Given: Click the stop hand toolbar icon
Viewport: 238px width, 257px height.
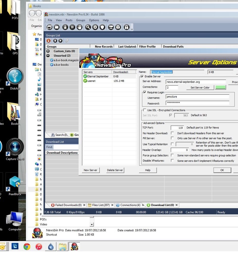Looking at the screenshot, I should coord(80,27).
